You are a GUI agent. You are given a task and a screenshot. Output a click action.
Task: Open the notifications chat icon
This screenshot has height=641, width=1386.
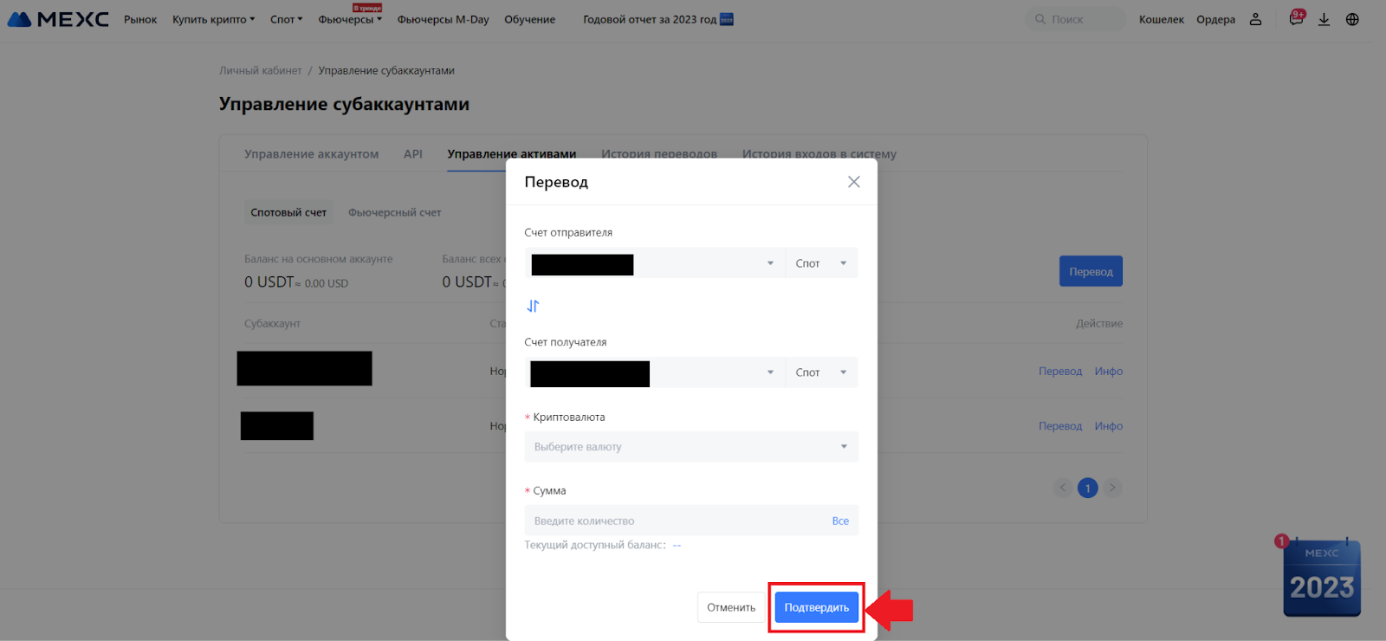pyautogui.click(x=1296, y=19)
